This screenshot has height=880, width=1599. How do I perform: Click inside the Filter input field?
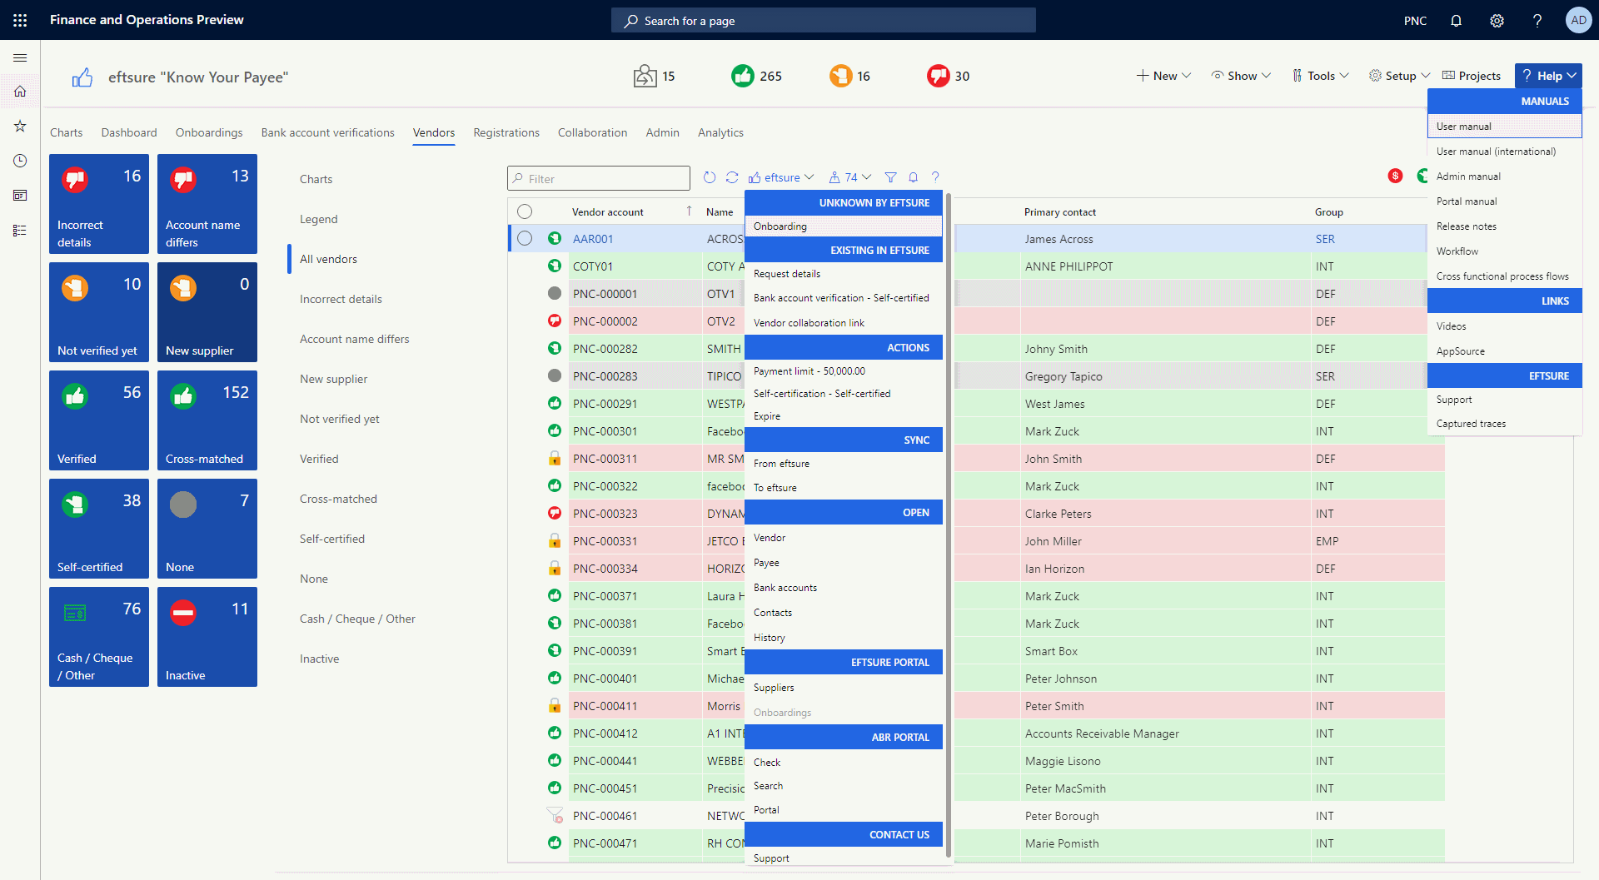coord(599,178)
